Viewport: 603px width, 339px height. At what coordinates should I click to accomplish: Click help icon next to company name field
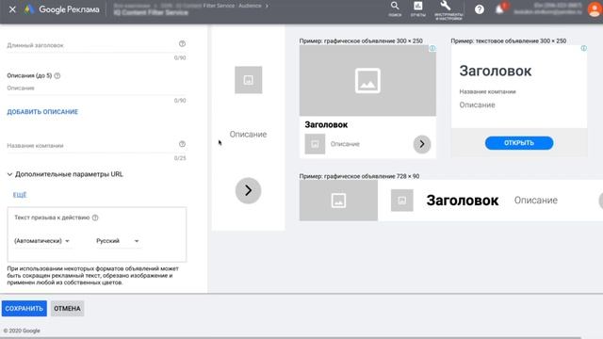pos(182,144)
